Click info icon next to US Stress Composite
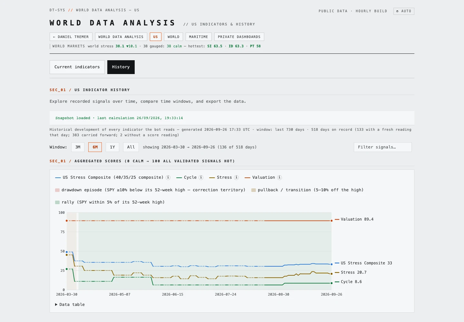The height and width of the screenshot is (322, 464). 168,177
